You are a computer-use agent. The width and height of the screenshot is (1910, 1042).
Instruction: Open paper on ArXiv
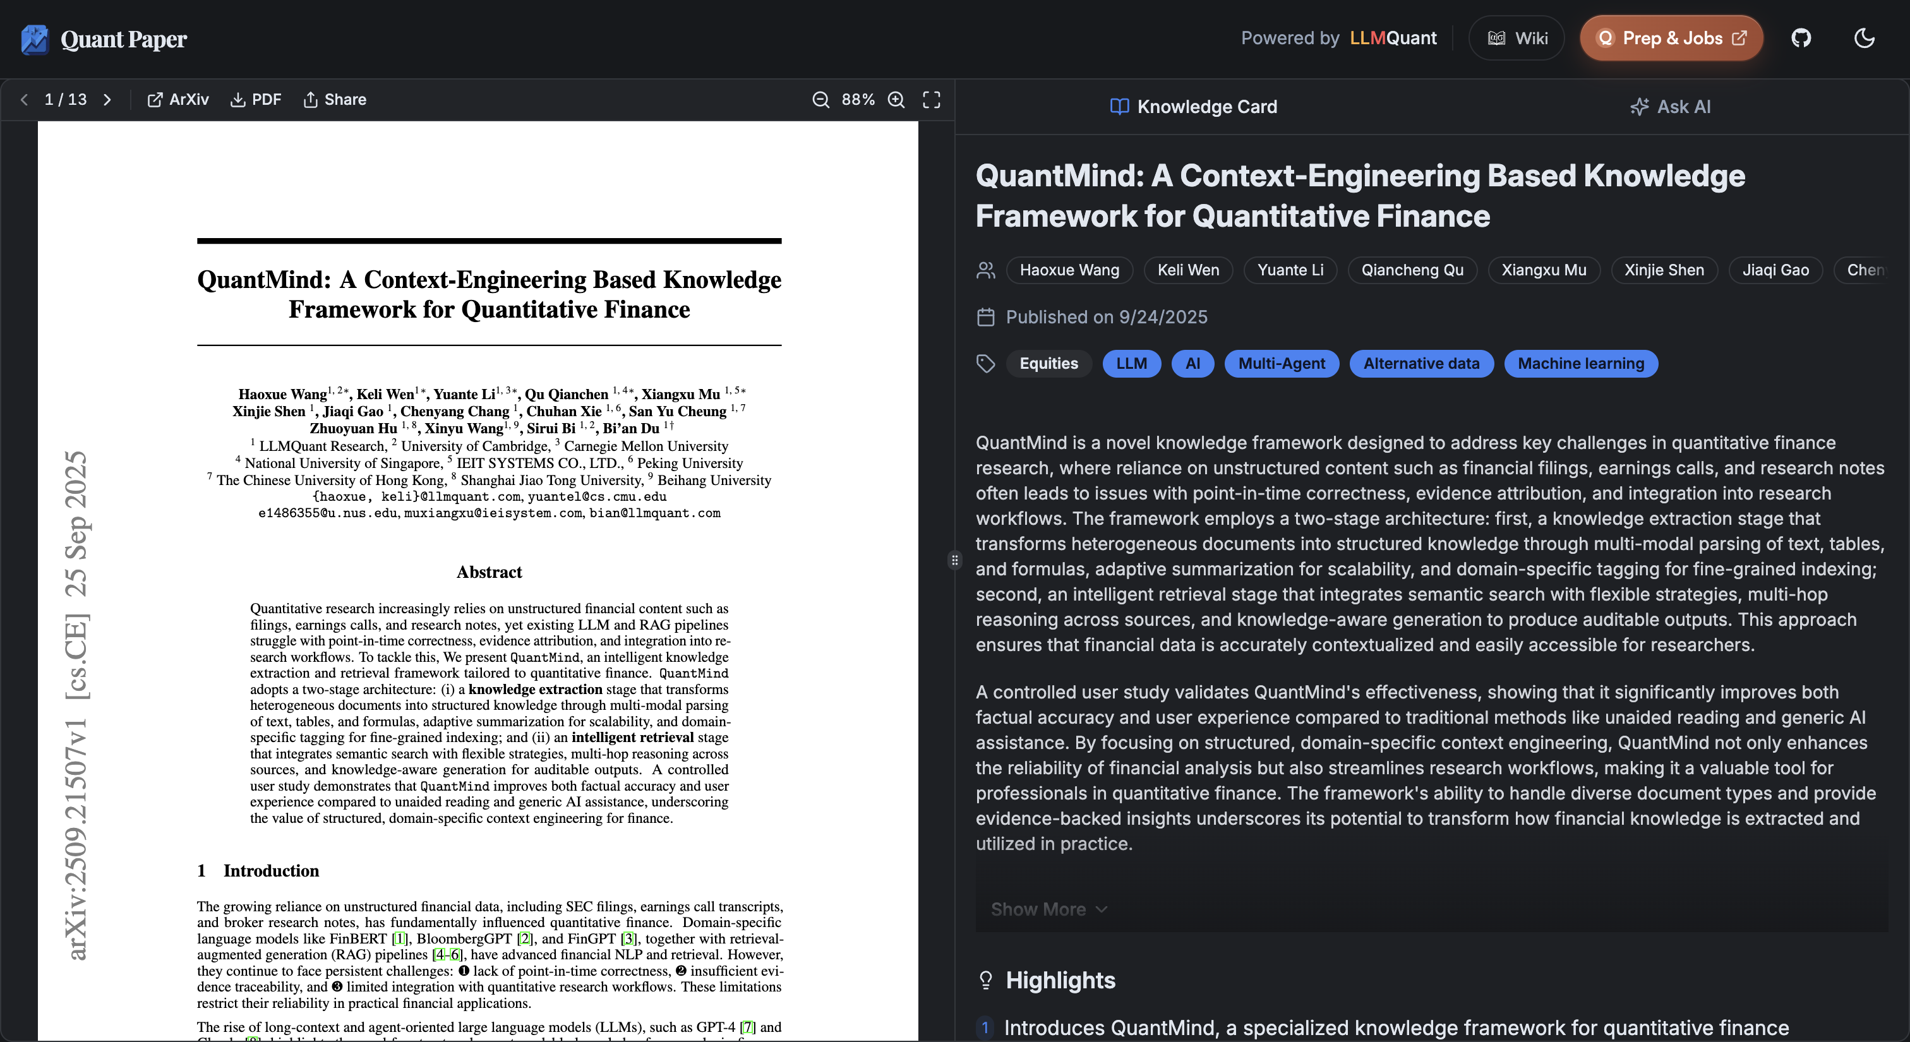click(x=178, y=99)
